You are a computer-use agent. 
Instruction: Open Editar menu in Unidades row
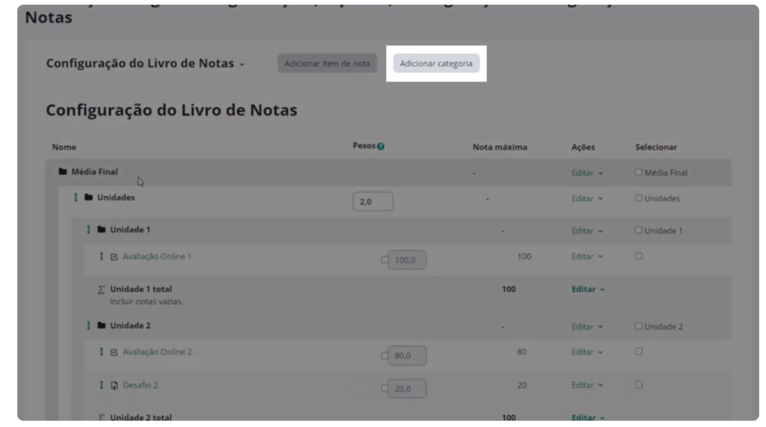tap(586, 199)
